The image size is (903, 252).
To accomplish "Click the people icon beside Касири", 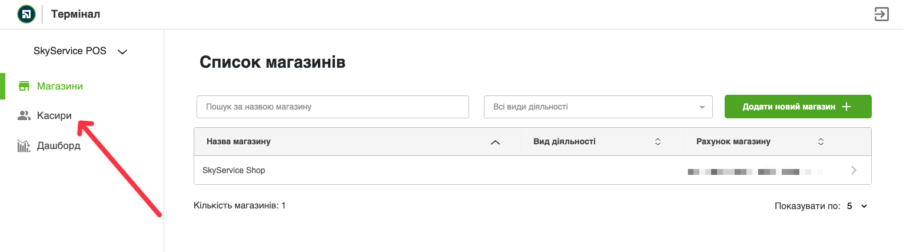I will [24, 116].
